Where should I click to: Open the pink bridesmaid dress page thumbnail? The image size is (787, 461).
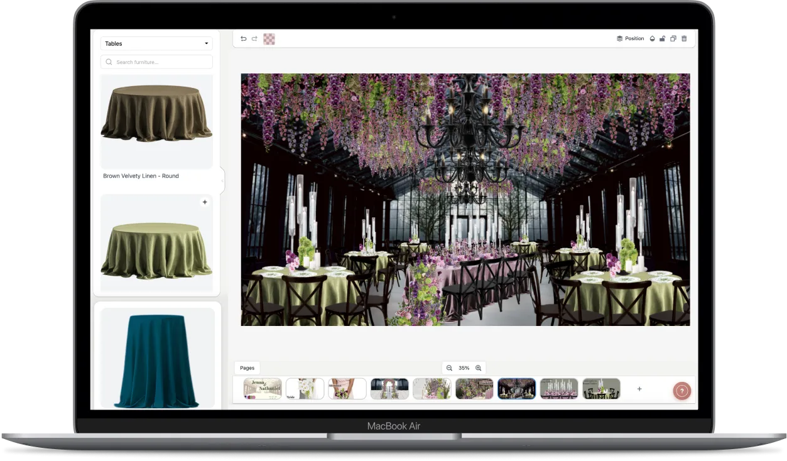(347, 389)
